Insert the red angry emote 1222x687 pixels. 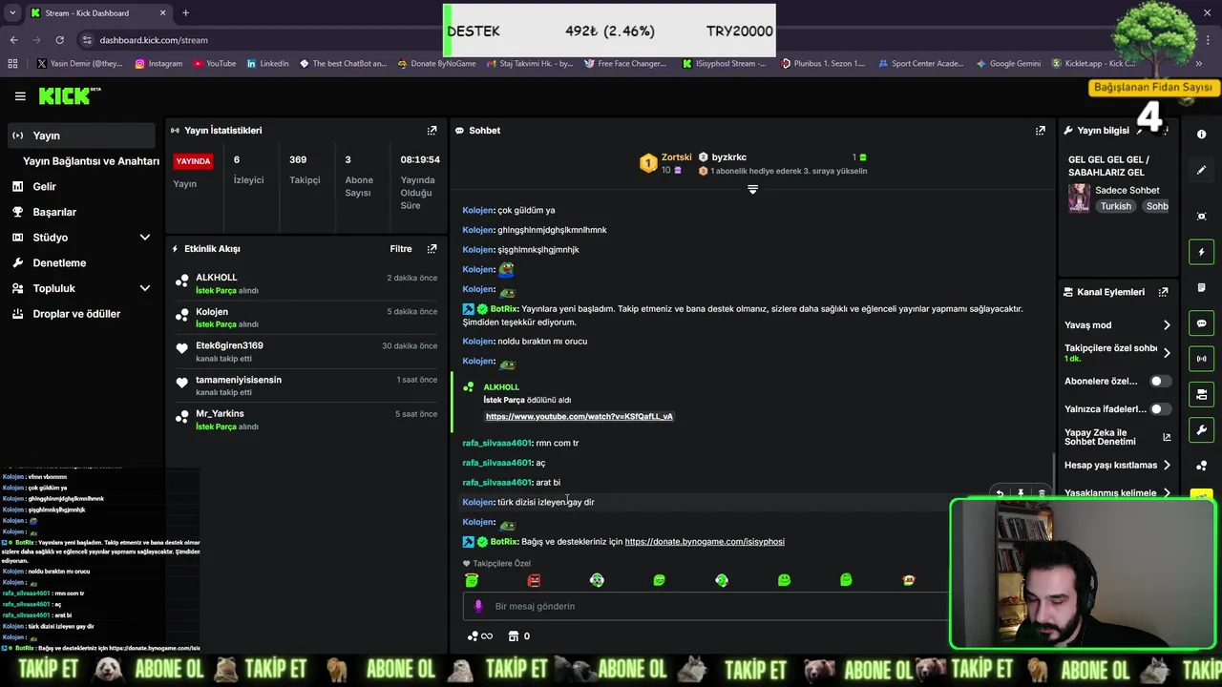click(534, 579)
